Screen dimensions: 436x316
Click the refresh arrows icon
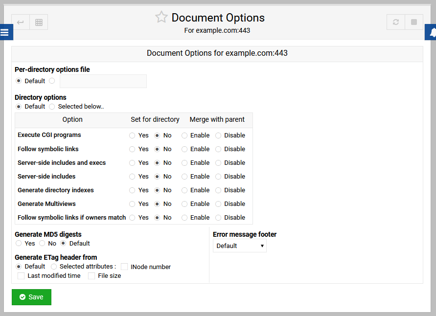[396, 22]
